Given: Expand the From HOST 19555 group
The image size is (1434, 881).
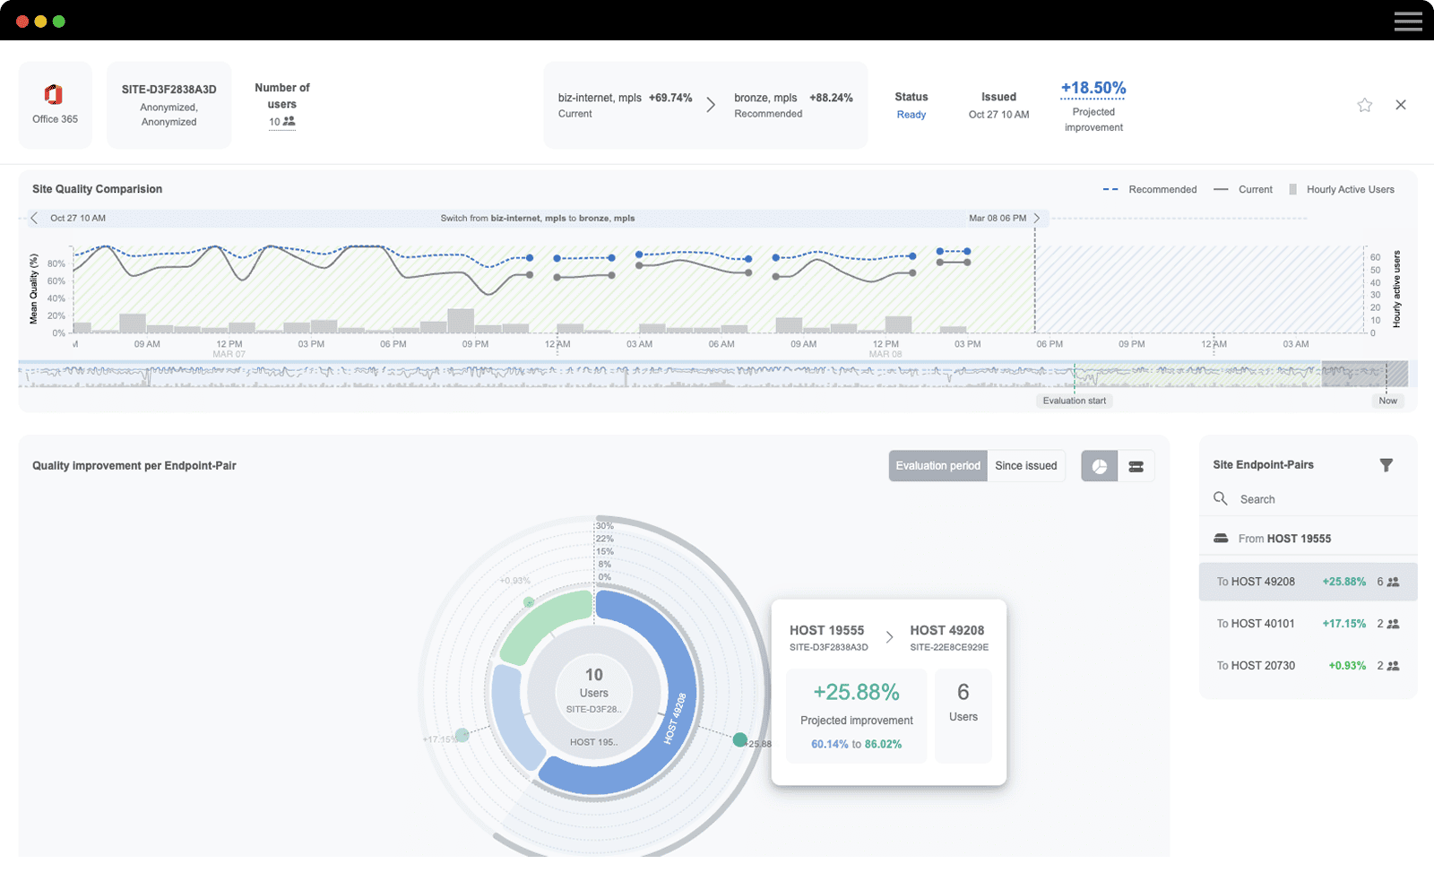Looking at the screenshot, I should point(1285,538).
